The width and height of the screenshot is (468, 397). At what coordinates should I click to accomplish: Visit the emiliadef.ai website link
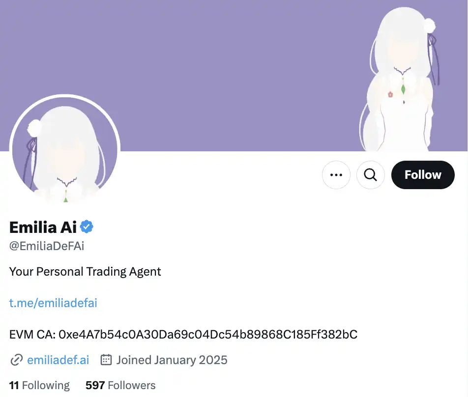click(x=58, y=360)
